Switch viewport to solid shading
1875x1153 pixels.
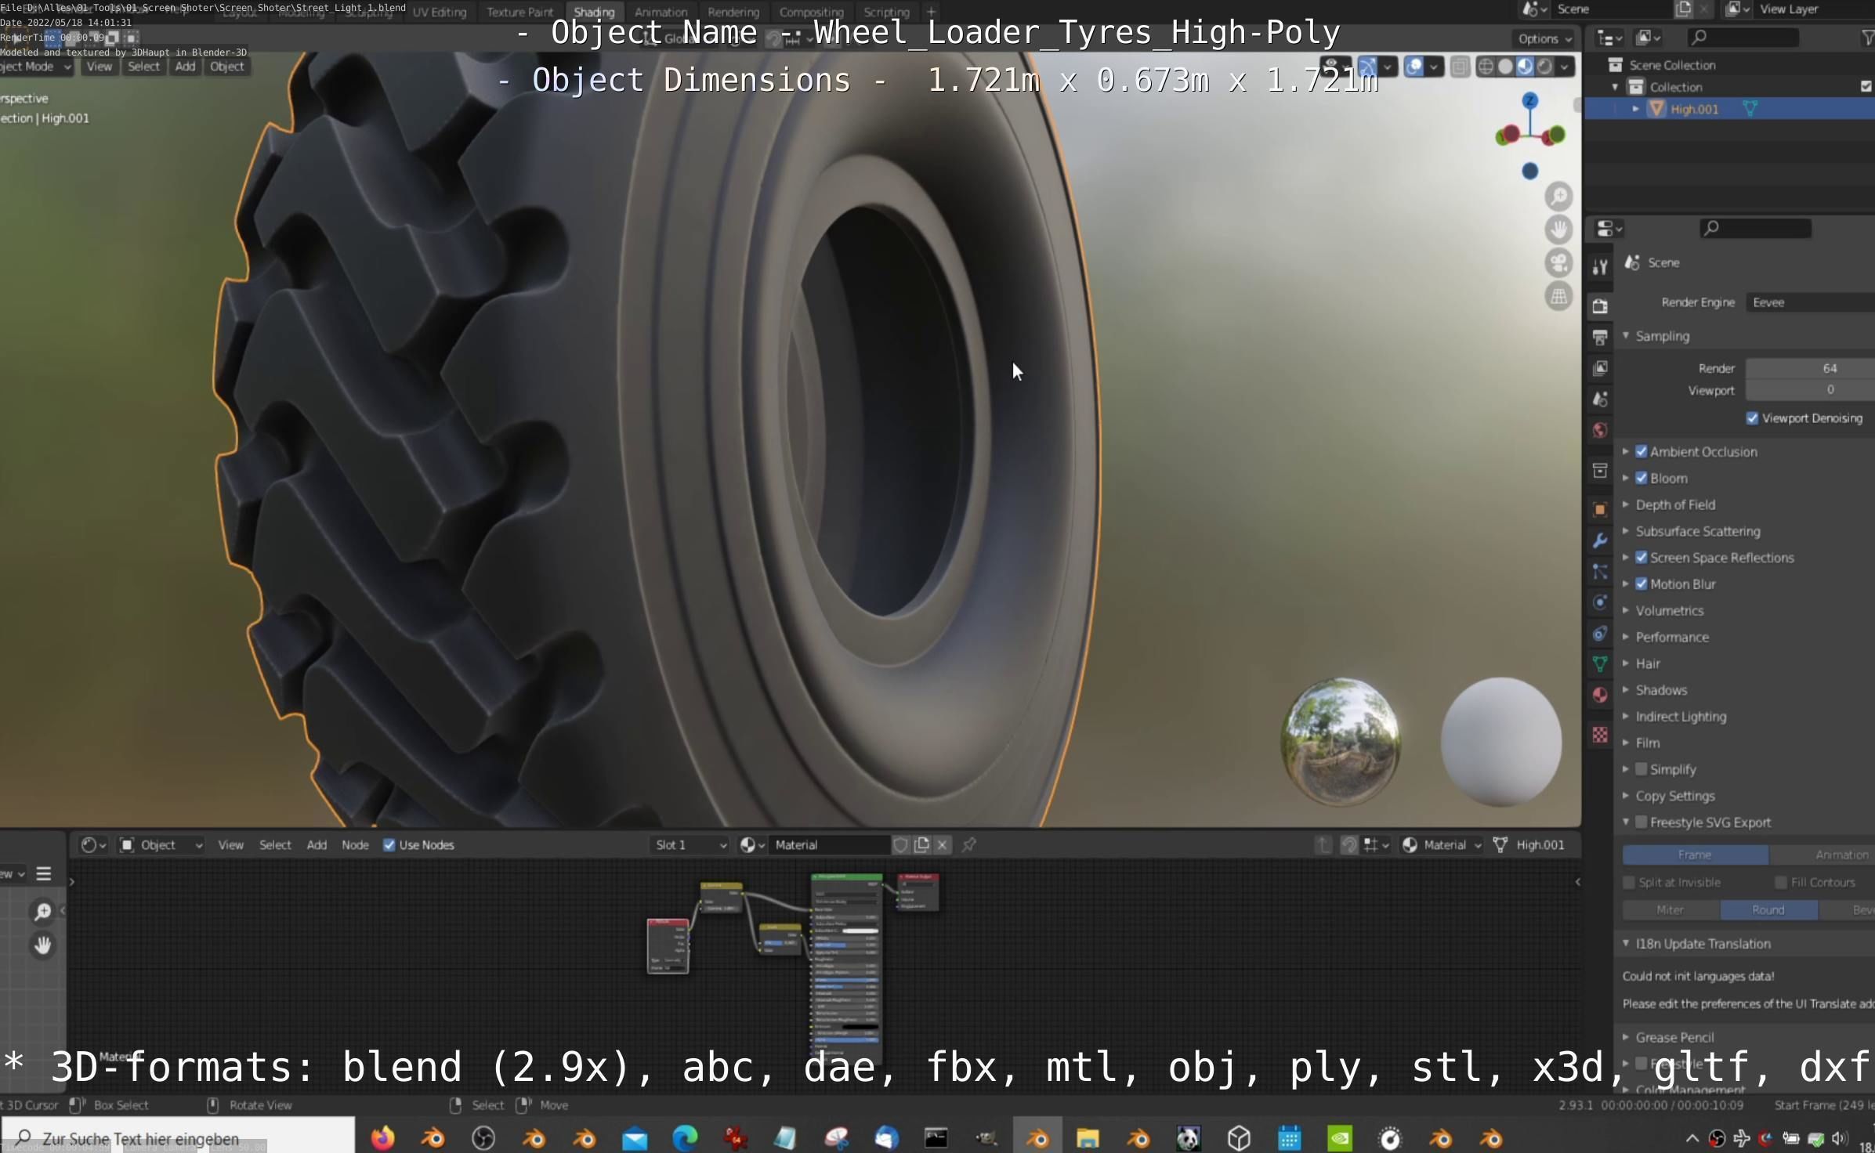pos(1505,67)
